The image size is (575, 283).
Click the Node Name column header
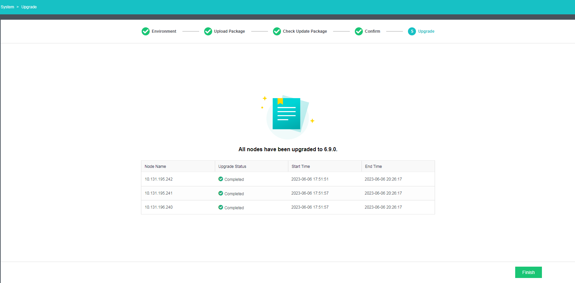[x=155, y=167]
